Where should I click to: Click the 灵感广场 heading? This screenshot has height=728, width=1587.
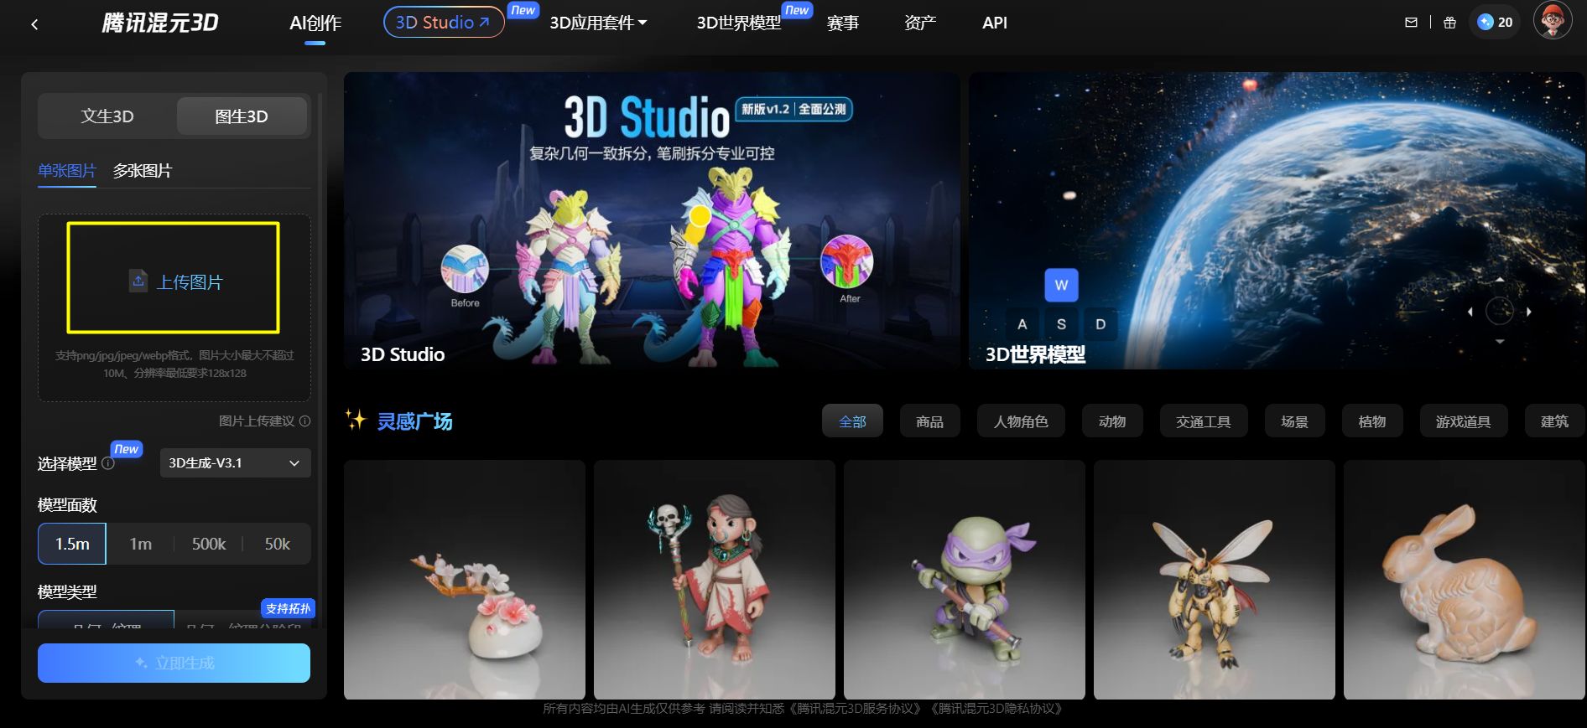click(x=414, y=421)
